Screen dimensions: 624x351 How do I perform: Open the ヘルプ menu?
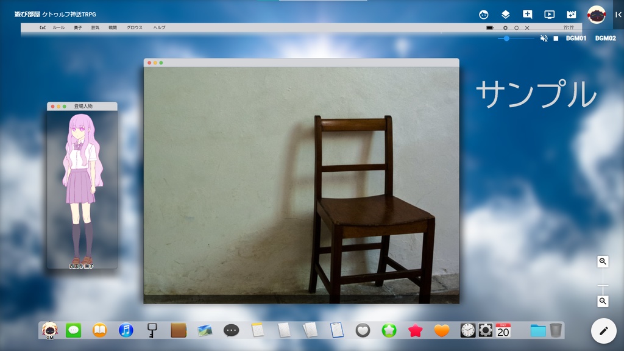(x=159, y=27)
